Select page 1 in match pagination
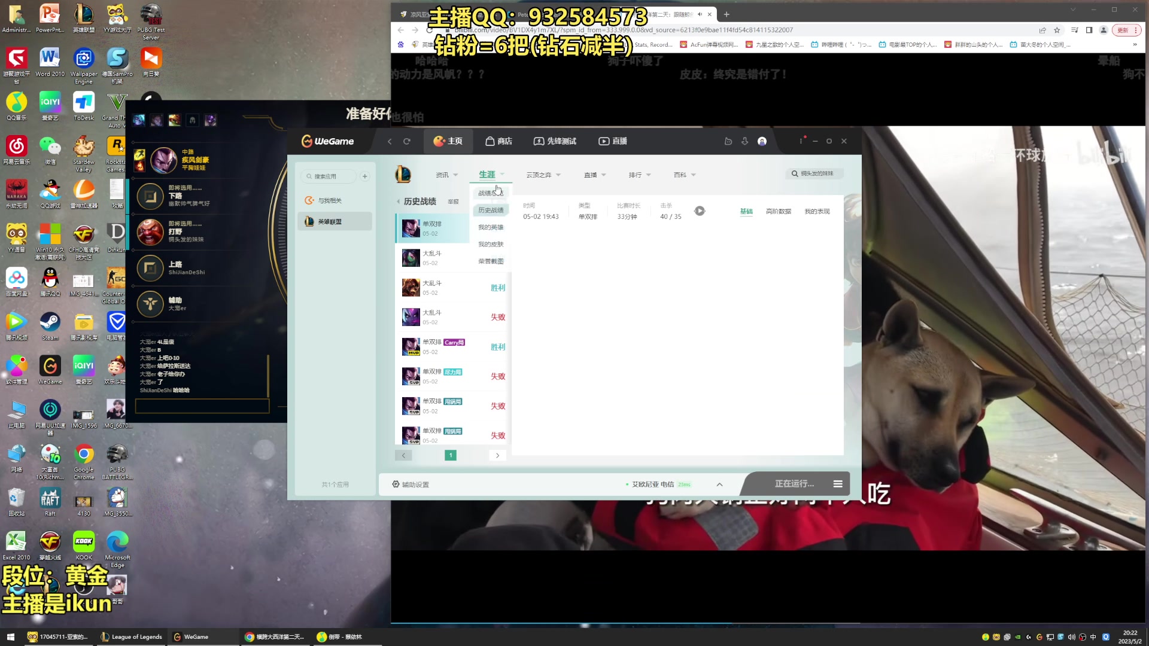The image size is (1149, 646). click(x=451, y=456)
